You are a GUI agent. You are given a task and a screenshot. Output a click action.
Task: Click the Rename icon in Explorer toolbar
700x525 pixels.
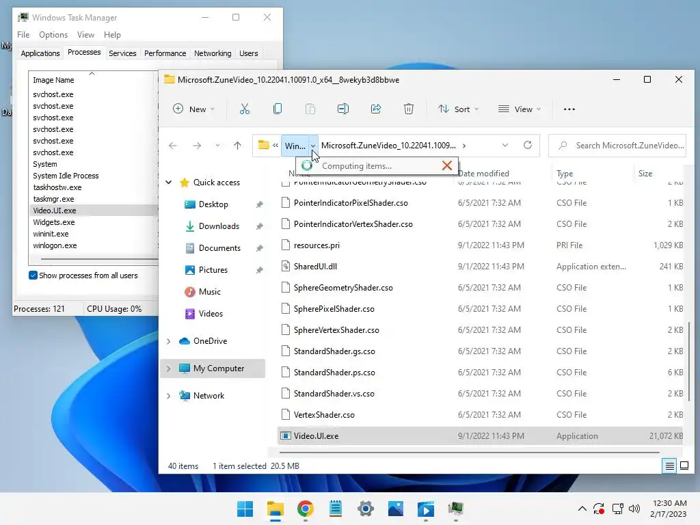pyautogui.click(x=343, y=109)
